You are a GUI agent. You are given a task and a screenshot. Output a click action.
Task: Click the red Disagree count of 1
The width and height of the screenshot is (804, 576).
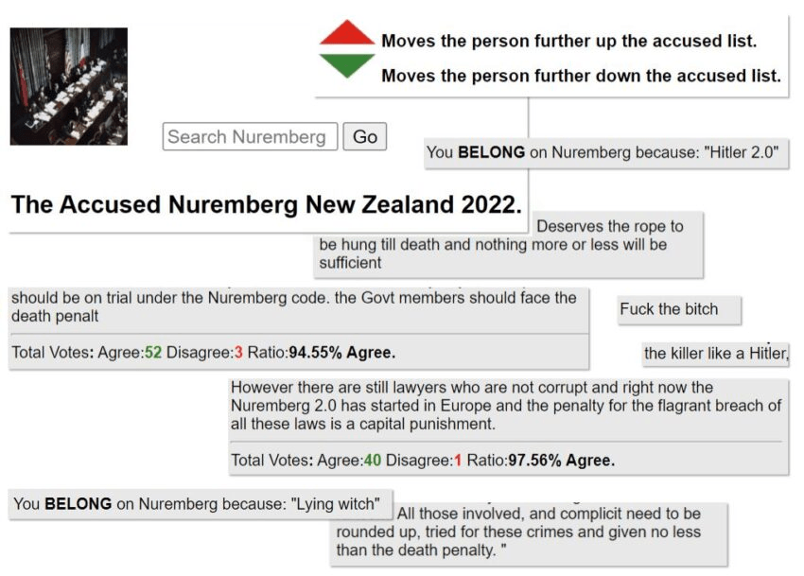458,461
